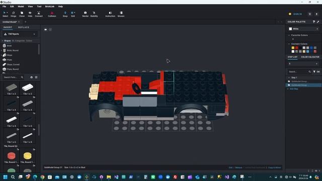
Task: Open the Select tool dropdown arrow
Action: tap(7, 13)
